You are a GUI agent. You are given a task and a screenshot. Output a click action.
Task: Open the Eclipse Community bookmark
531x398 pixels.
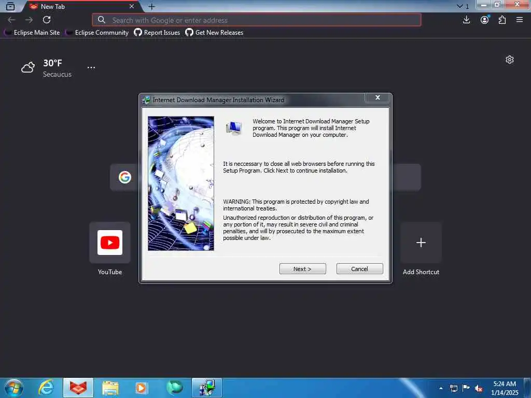point(97,33)
